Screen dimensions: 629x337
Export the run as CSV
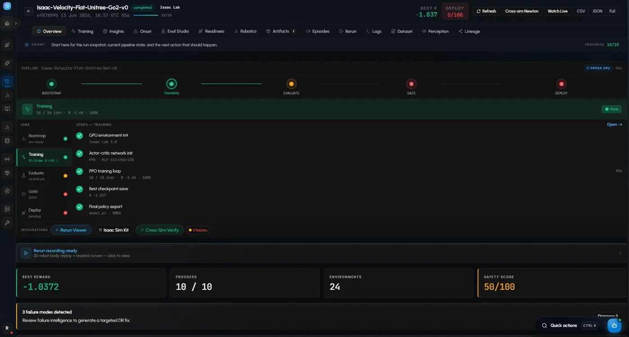[581, 11]
